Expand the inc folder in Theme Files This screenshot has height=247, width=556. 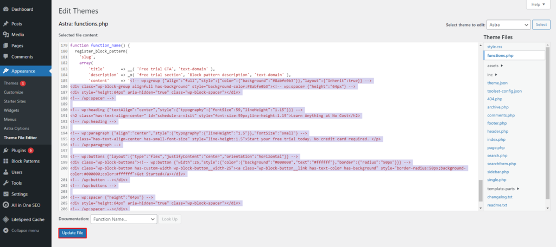[x=492, y=74]
